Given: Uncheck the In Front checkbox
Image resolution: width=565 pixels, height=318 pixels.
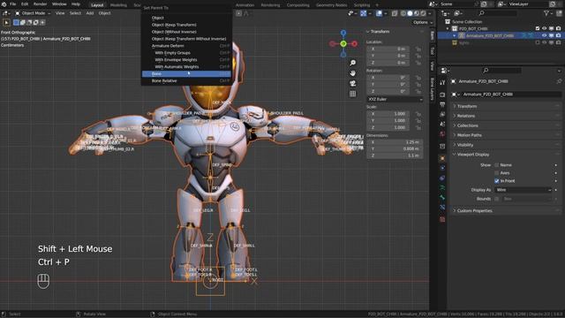Looking at the screenshot, I should (x=496, y=180).
